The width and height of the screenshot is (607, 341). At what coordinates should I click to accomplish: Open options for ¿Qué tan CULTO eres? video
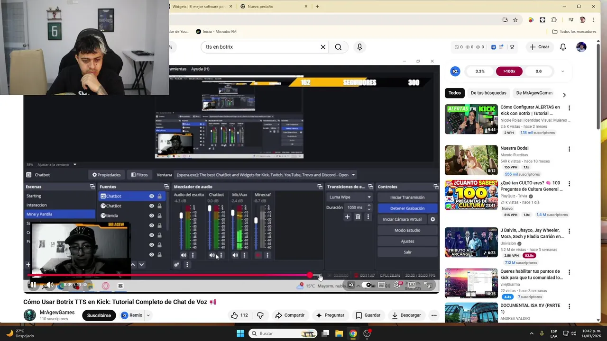pyautogui.click(x=569, y=184)
